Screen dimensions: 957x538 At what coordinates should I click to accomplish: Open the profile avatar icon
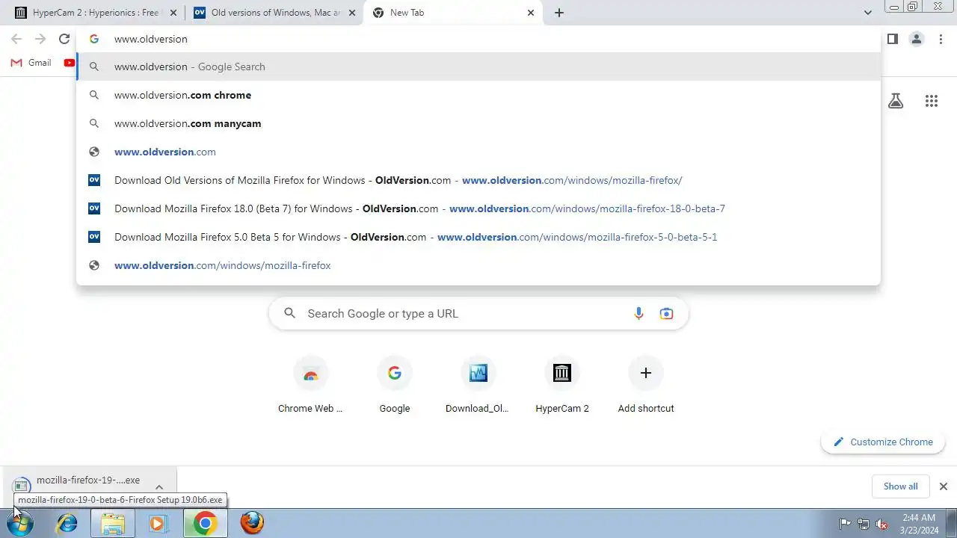(916, 39)
